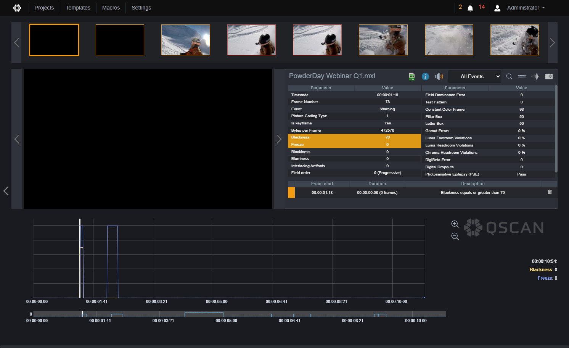Image resolution: width=569 pixels, height=348 pixels.
Task: Click the QScan logo icon in top bar
Action: pyautogui.click(x=17, y=8)
